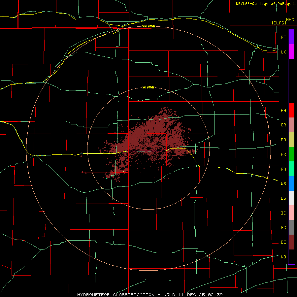The width and height of the screenshot is (297, 297).
Task: Click the purple RF legend color swatch
Action: [x=291, y=37]
